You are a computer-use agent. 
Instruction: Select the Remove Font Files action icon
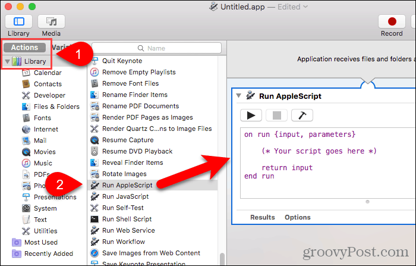click(94, 83)
